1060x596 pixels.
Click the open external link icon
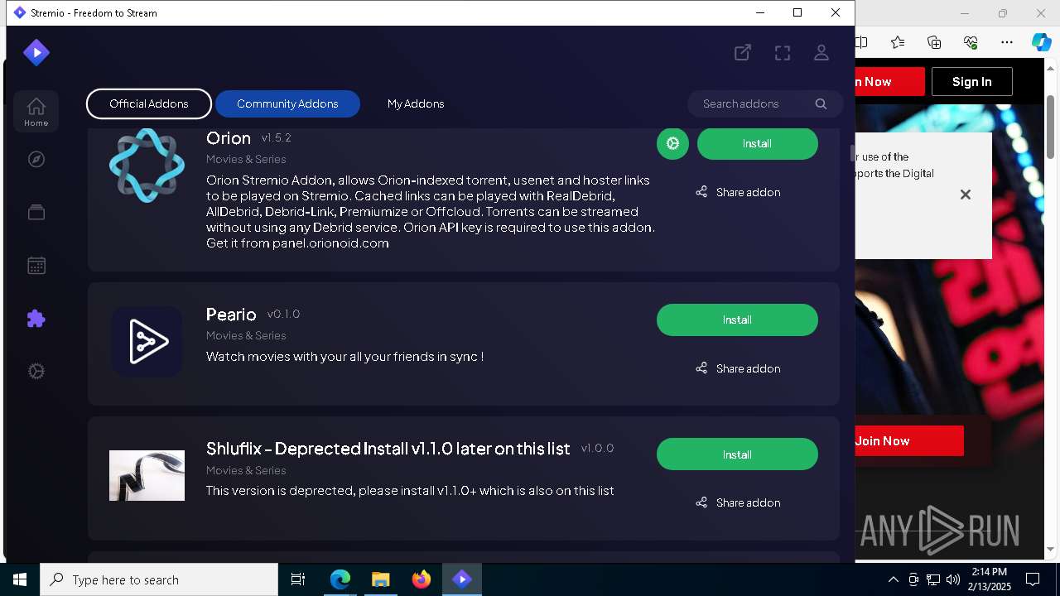[x=743, y=53]
